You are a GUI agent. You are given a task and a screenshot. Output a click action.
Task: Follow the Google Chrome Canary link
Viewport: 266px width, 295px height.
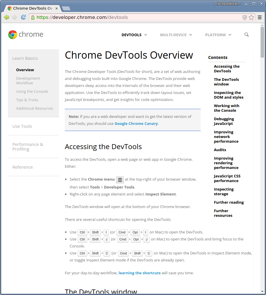tap(136, 124)
